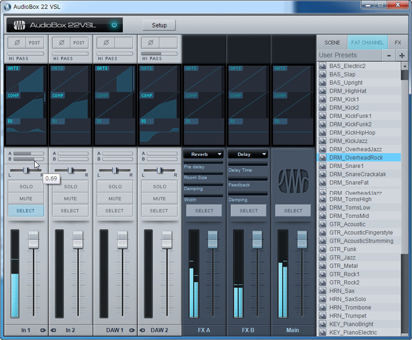This screenshot has height=340, width=412.
Task: Solo channel In 1
Action: pyautogui.click(x=26, y=186)
